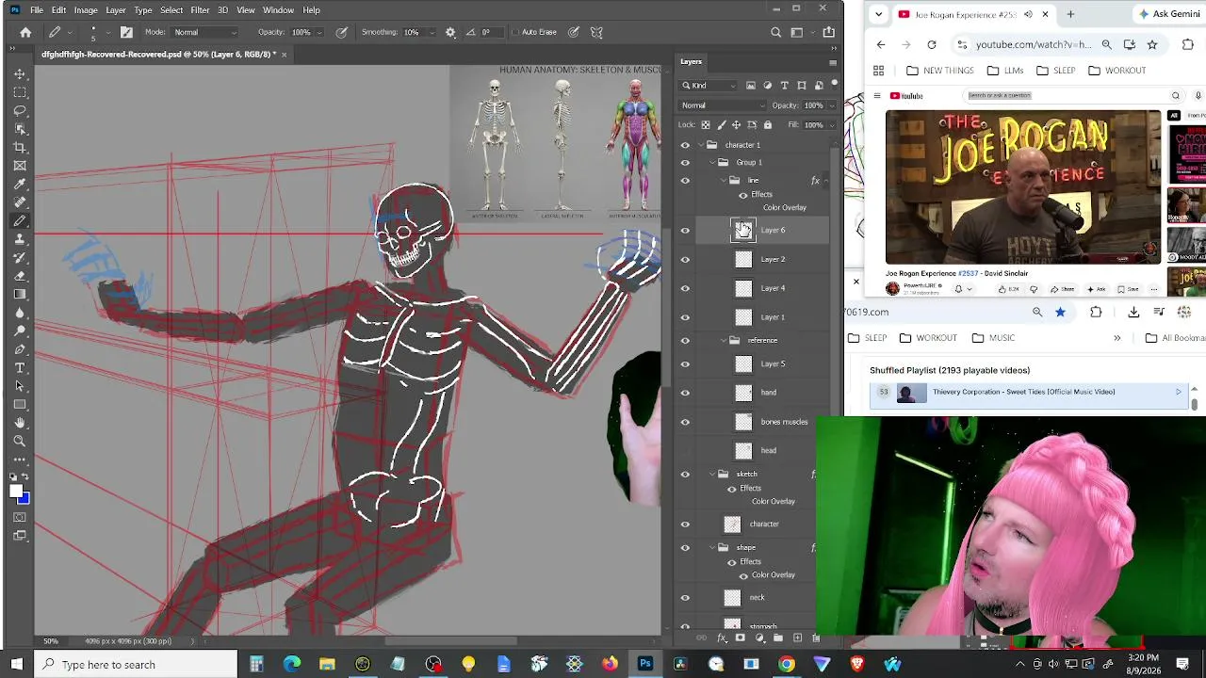Open the File menu
This screenshot has height=678, width=1206.
36,9
